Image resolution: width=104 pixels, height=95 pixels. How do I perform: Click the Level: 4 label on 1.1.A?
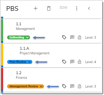[91, 62]
